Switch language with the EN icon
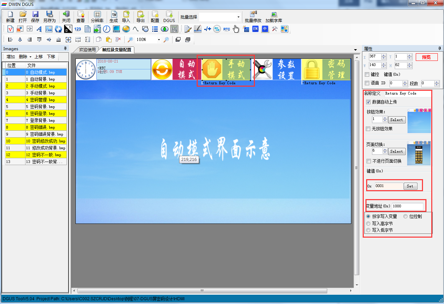Viewport: 444px width, 304px height. tap(255, 29)
